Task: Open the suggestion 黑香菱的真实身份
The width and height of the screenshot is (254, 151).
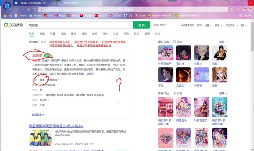Action: [60, 42]
